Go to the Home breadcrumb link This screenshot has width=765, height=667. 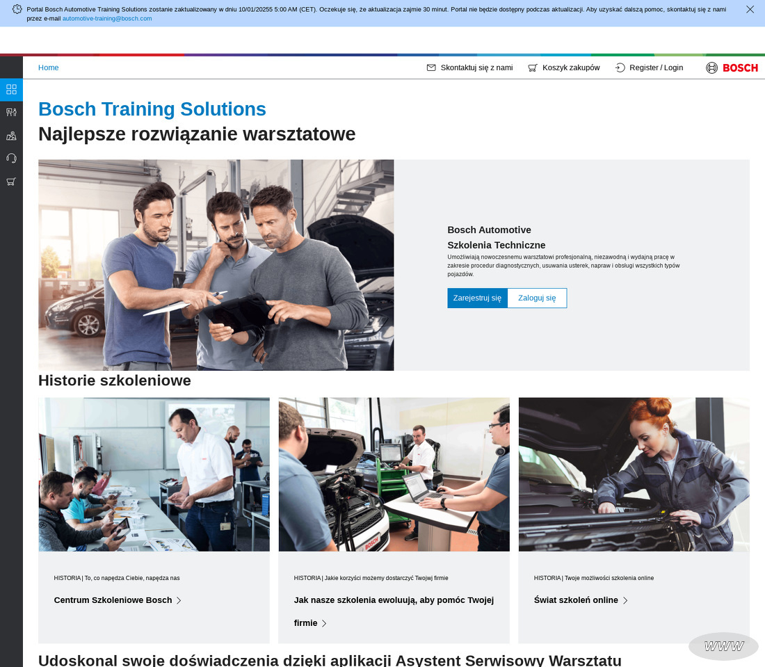tap(48, 68)
